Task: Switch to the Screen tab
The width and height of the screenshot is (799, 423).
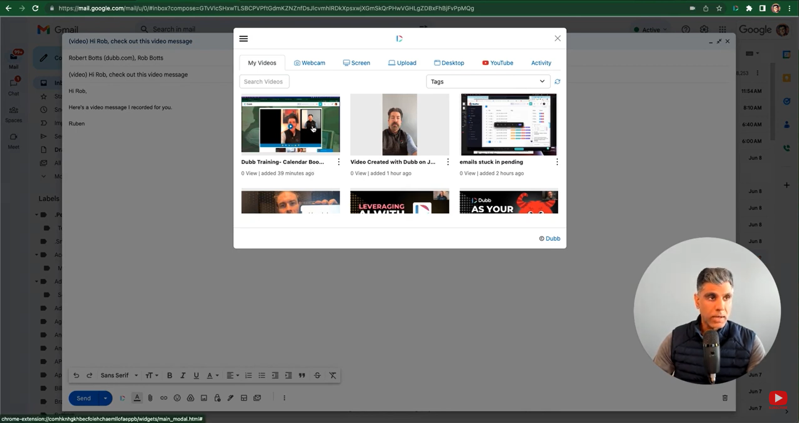Action: (x=356, y=63)
